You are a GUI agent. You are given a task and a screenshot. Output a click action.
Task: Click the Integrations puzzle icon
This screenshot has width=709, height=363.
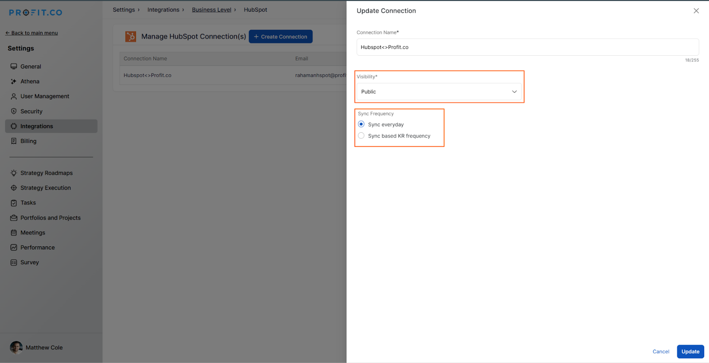pyautogui.click(x=14, y=126)
